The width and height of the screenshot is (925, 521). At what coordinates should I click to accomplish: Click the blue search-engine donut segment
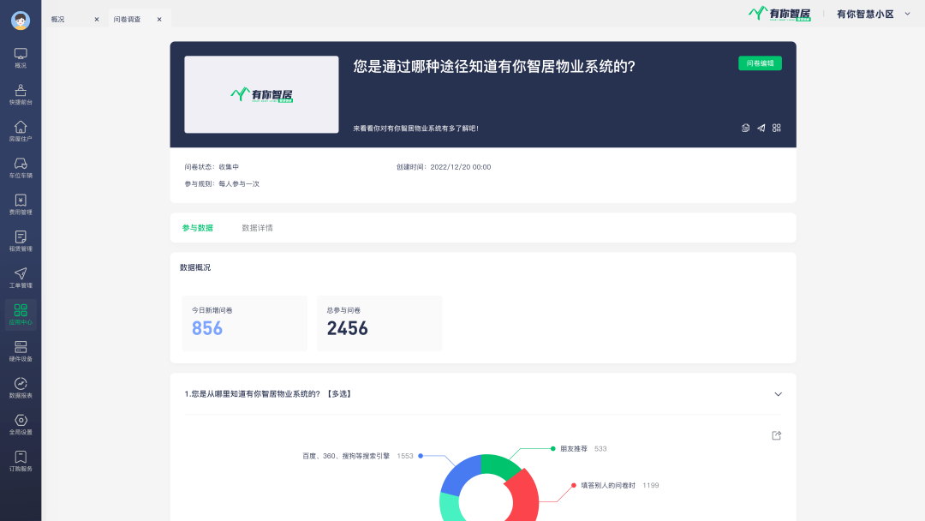pyautogui.click(x=460, y=475)
